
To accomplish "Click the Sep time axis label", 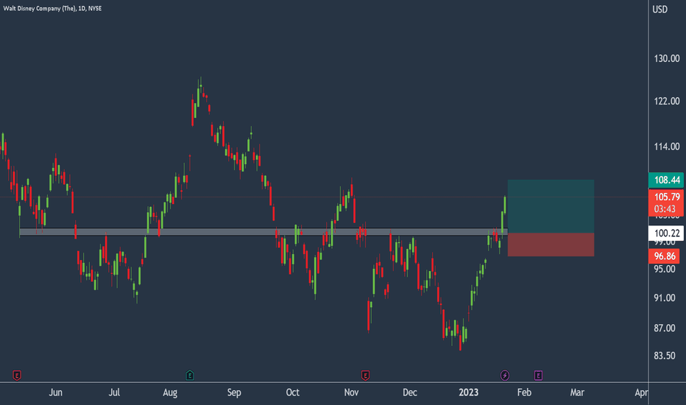I will click(x=234, y=392).
